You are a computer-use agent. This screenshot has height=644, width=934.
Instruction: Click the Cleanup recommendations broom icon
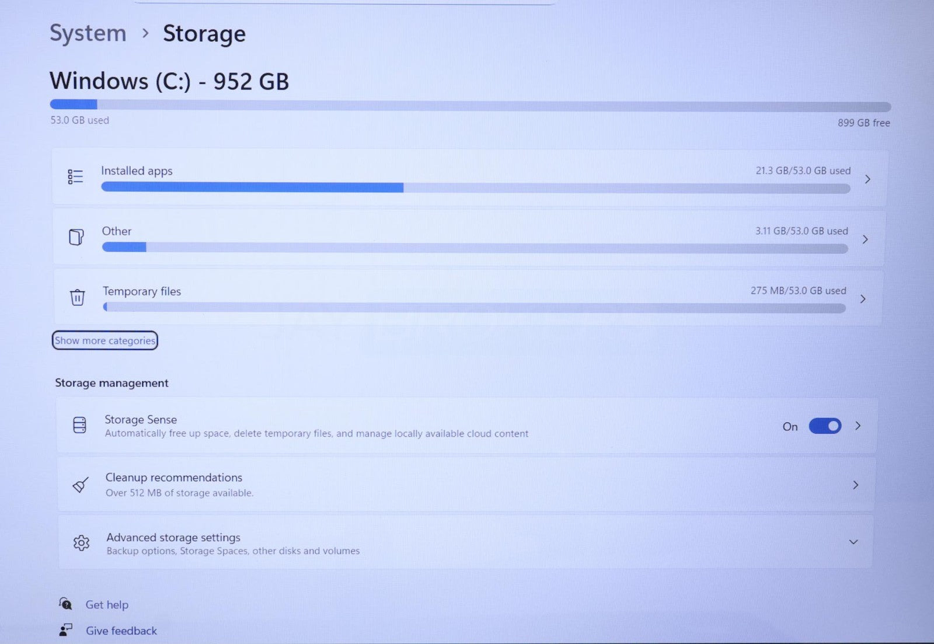coord(81,485)
